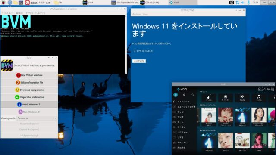The width and height of the screenshot is (276, 155).
Task: Click the taskbar clock showing 06:34
Action: click(x=255, y=3)
